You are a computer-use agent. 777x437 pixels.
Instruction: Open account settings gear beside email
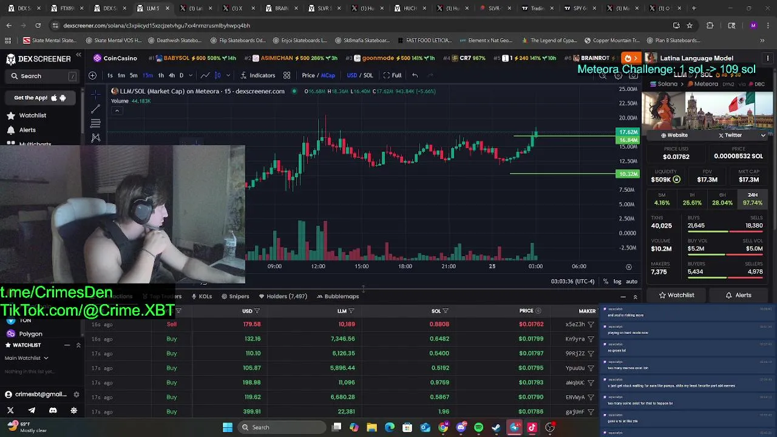click(76, 395)
